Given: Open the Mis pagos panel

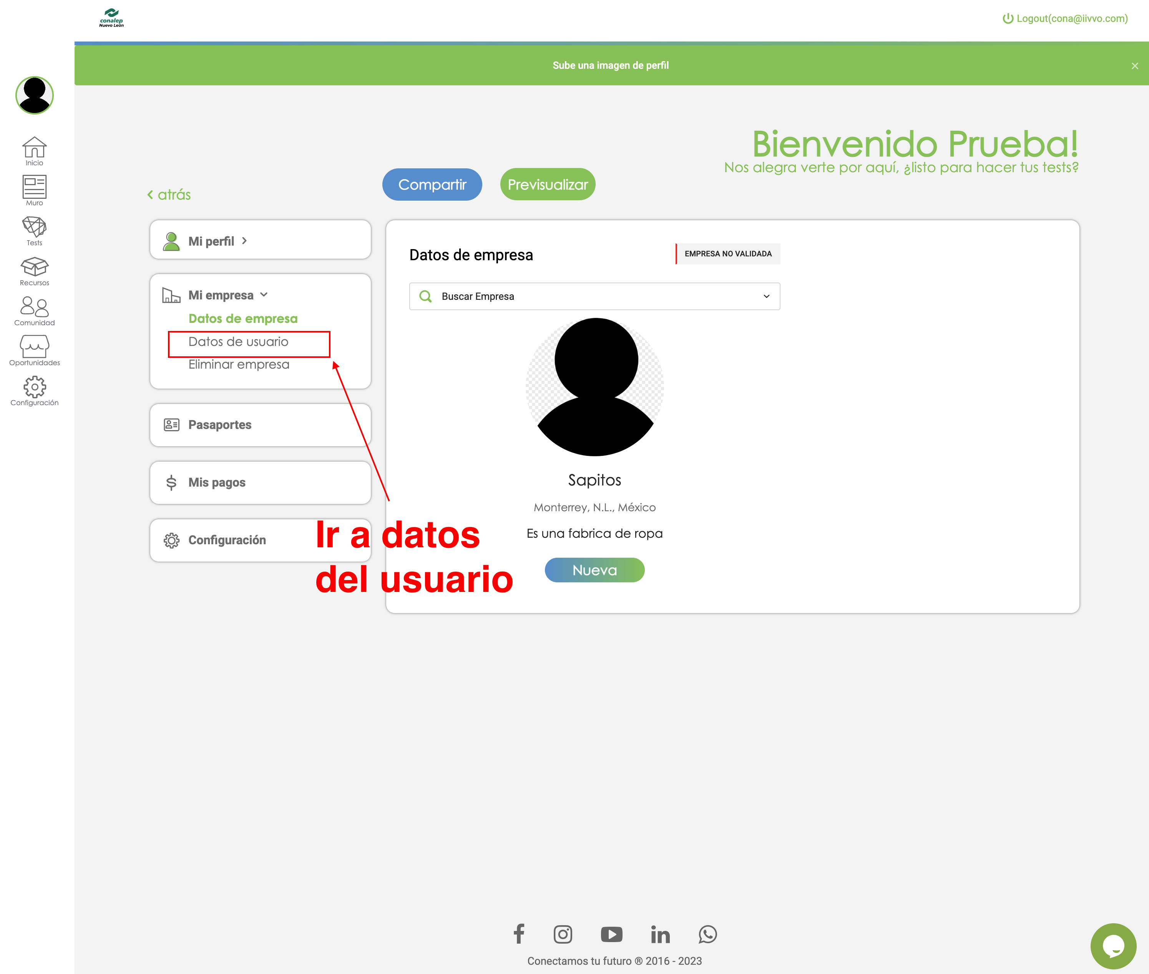Looking at the screenshot, I should tap(261, 483).
